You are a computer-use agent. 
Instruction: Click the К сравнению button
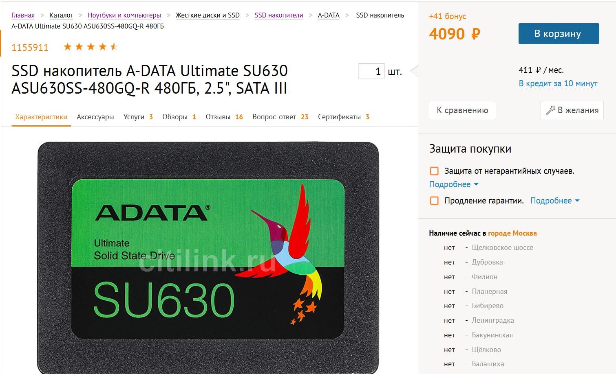[x=462, y=110]
